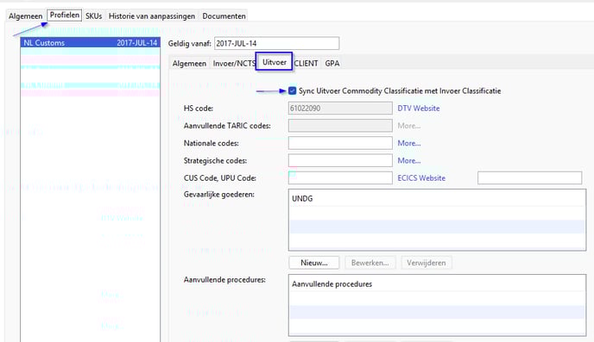Switch to the Algemeen top tab
The height and width of the screenshot is (342, 594).
click(x=25, y=16)
